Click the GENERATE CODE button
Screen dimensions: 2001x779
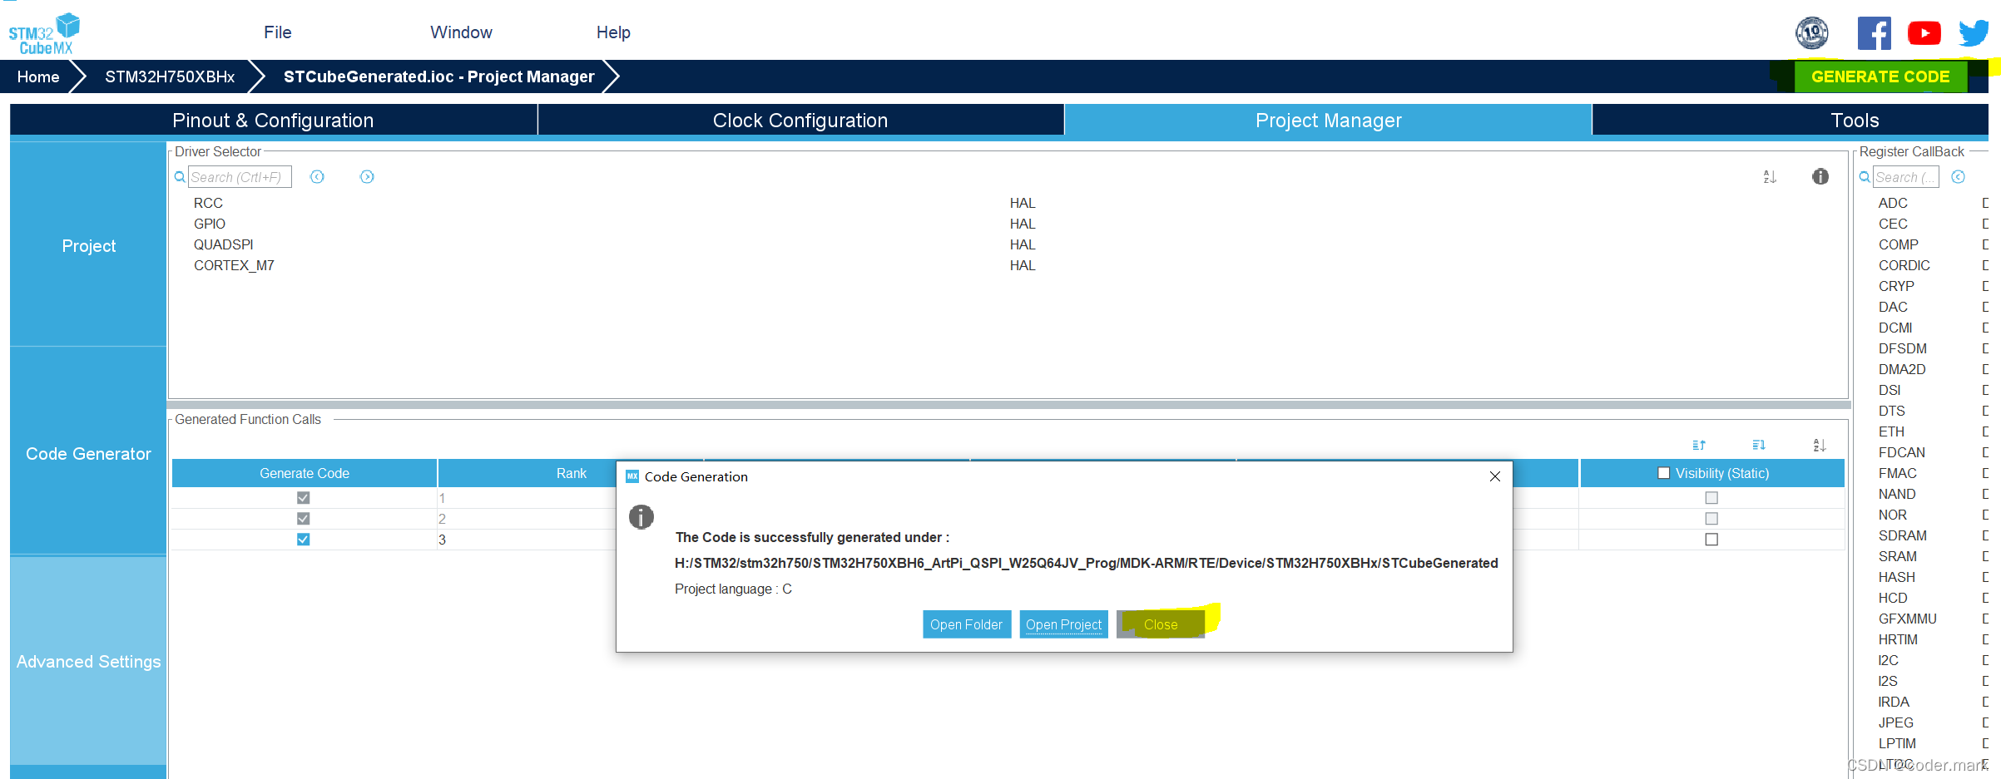point(1880,76)
